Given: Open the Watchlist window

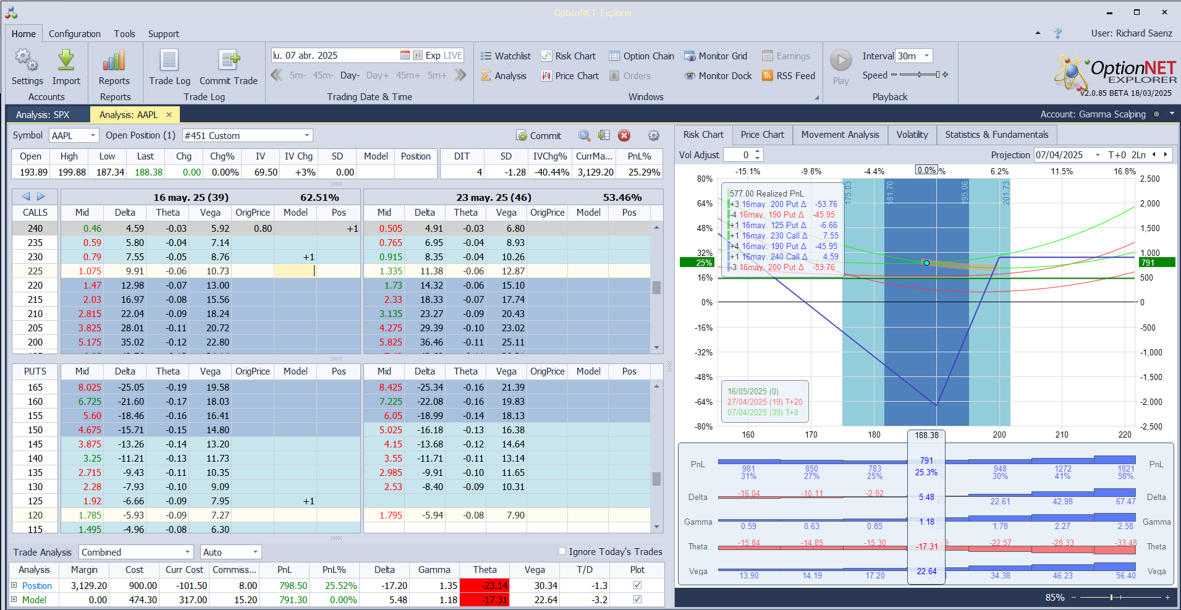Looking at the screenshot, I should [x=506, y=56].
